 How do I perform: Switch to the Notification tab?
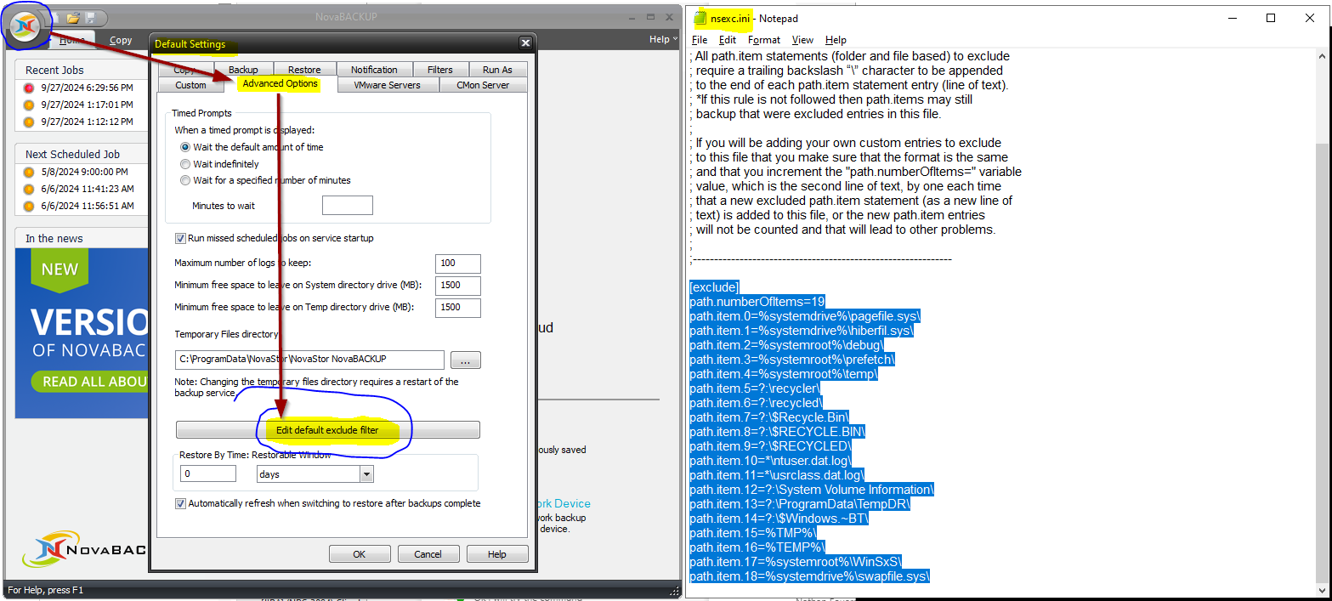(374, 70)
